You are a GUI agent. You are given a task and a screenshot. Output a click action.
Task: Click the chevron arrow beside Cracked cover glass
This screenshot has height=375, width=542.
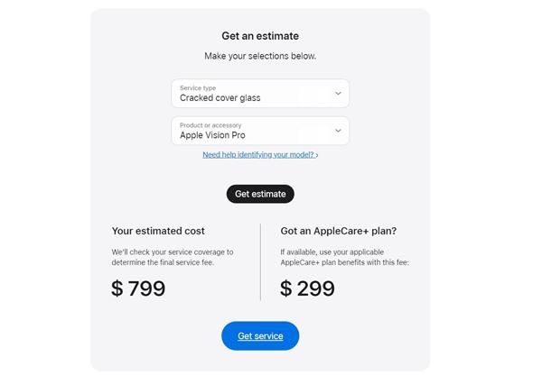pos(338,93)
